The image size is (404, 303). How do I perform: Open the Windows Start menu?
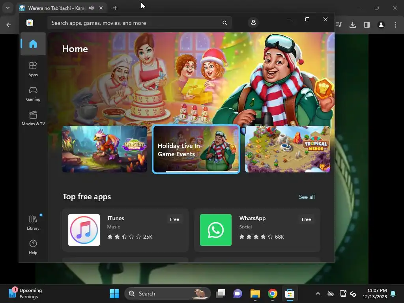pos(114,294)
